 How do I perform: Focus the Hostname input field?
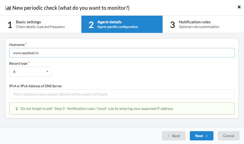(122, 53)
